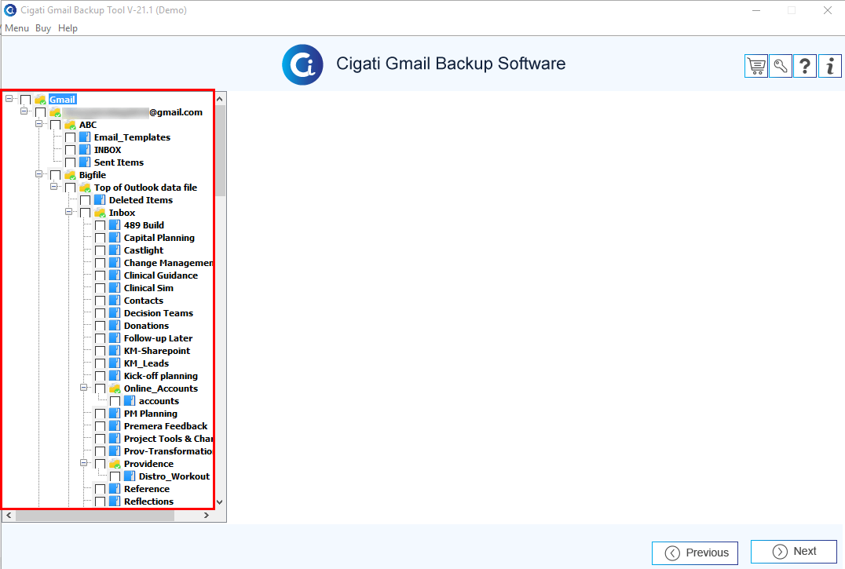Click the Bigfile folder icon

70,175
